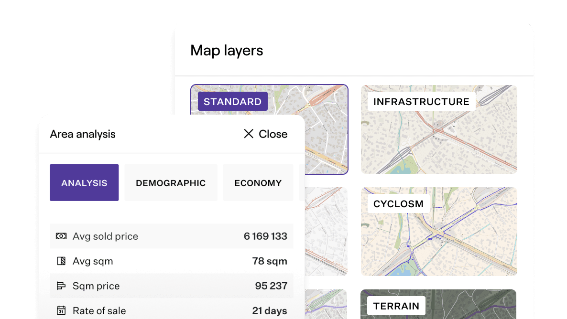Click the 6 169 133 sold price value
This screenshot has height=319, width=567.
[x=265, y=236]
